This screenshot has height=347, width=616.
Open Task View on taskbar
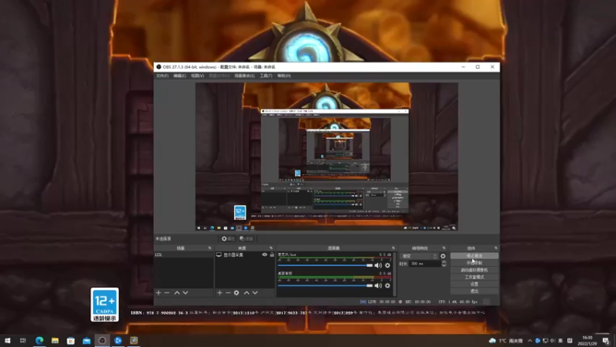pyautogui.click(x=23, y=340)
